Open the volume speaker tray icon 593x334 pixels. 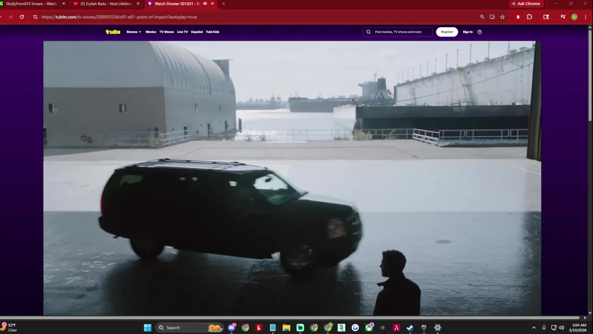click(x=561, y=328)
